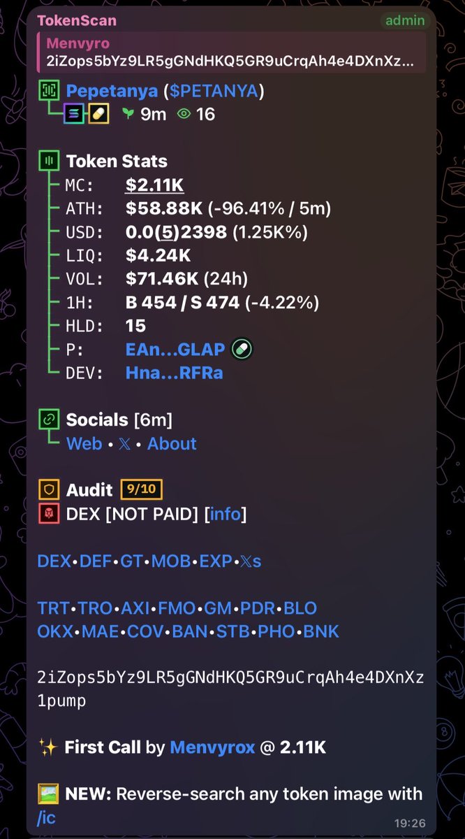Tap the TokenScan sender name
The image size is (465, 839).
(x=77, y=20)
